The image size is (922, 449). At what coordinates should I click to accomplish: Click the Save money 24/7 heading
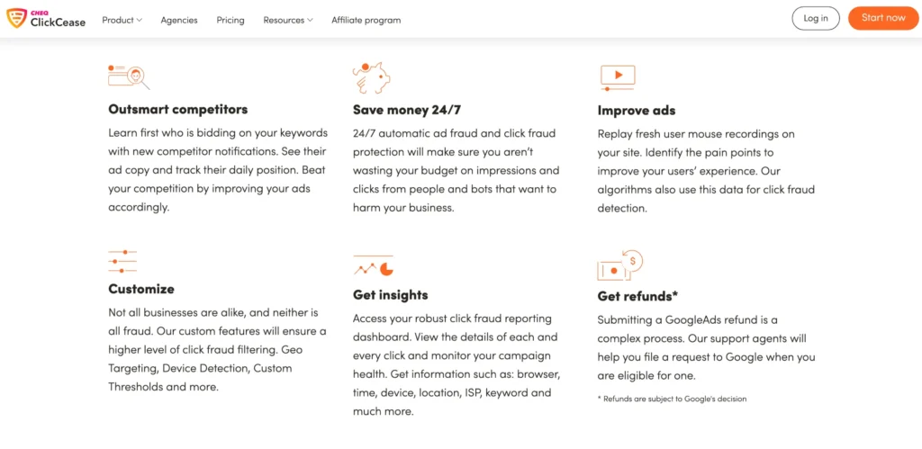point(407,110)
